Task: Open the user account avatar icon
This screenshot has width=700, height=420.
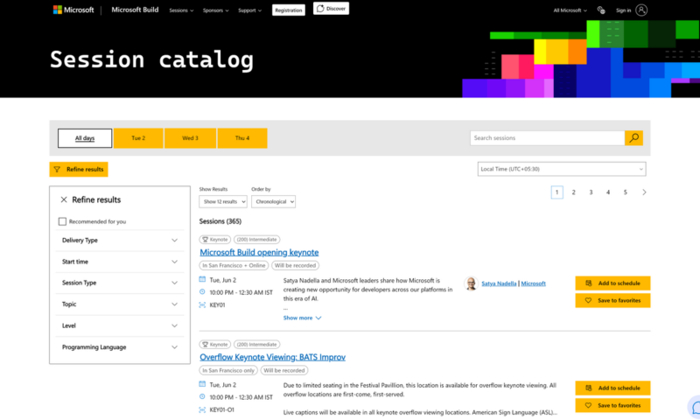Action: pyautogui.click(x=641, y=10)
